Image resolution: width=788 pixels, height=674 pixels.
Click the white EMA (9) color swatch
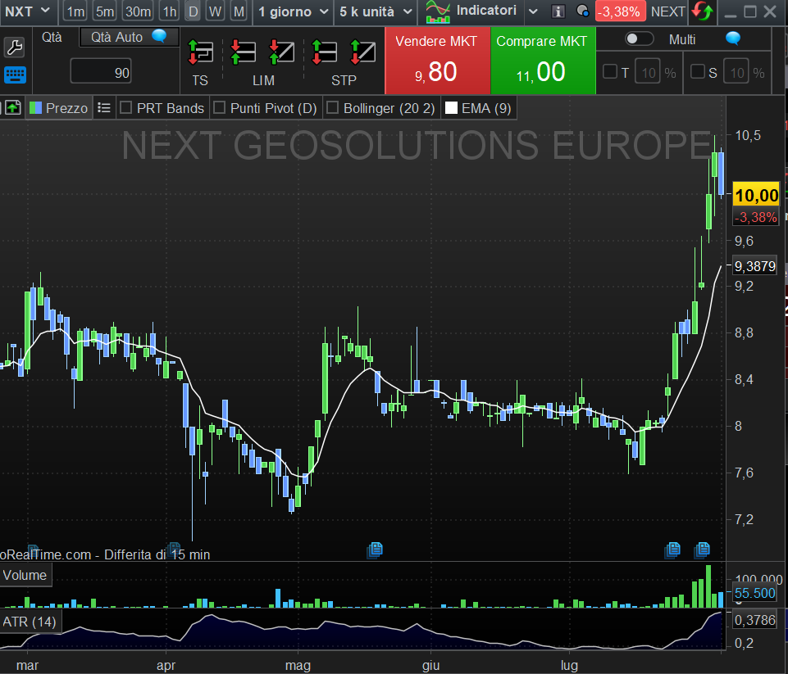click(x=451, y=108)
